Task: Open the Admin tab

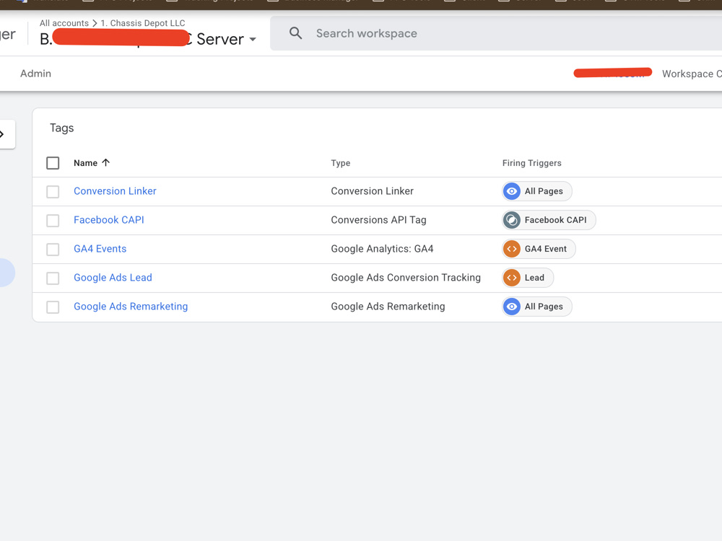Action: click(35, 74)
